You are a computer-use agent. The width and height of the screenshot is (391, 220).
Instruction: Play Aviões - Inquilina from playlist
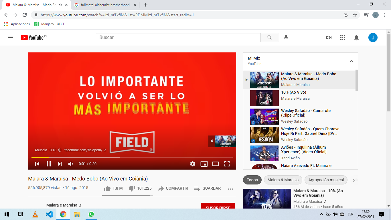[299, 153]
